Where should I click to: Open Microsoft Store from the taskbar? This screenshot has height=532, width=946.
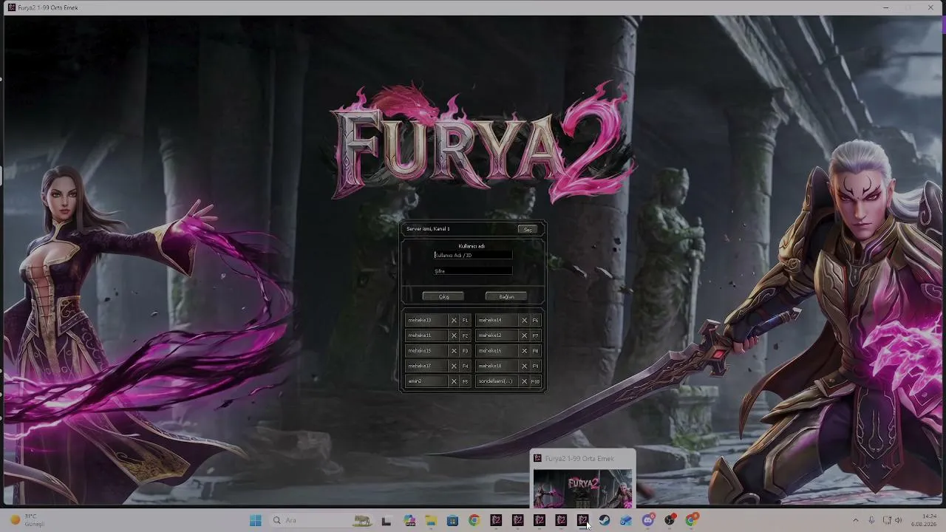[452, 520]
